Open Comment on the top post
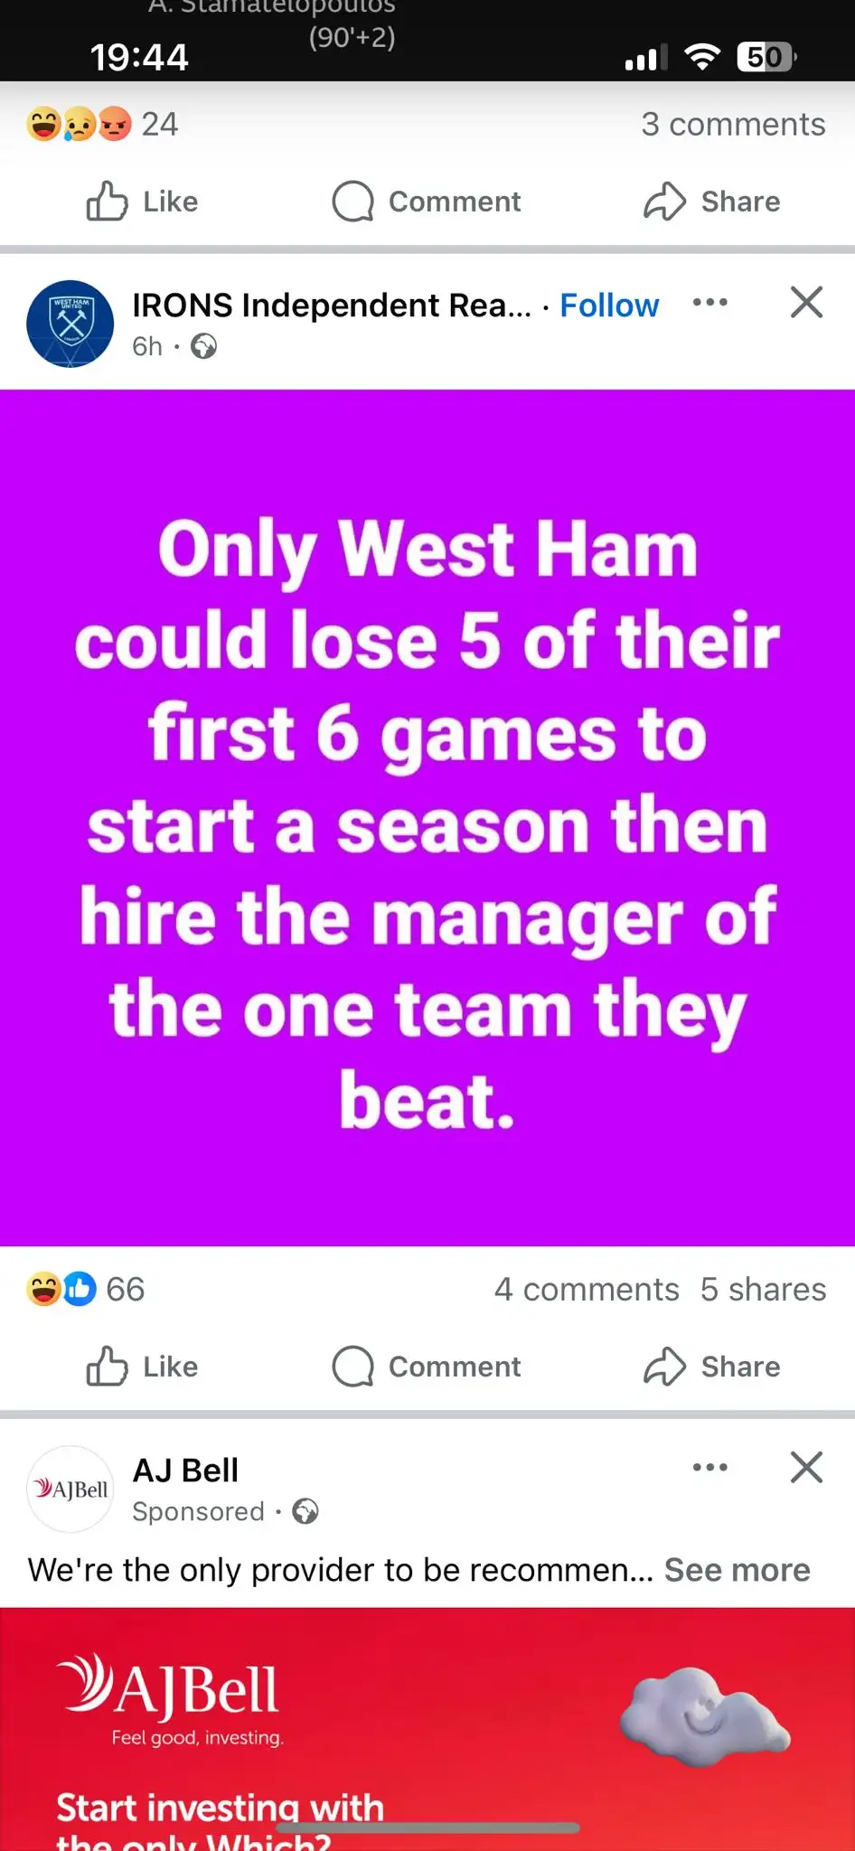855x1851 pixels. click(x=427, y=201)
